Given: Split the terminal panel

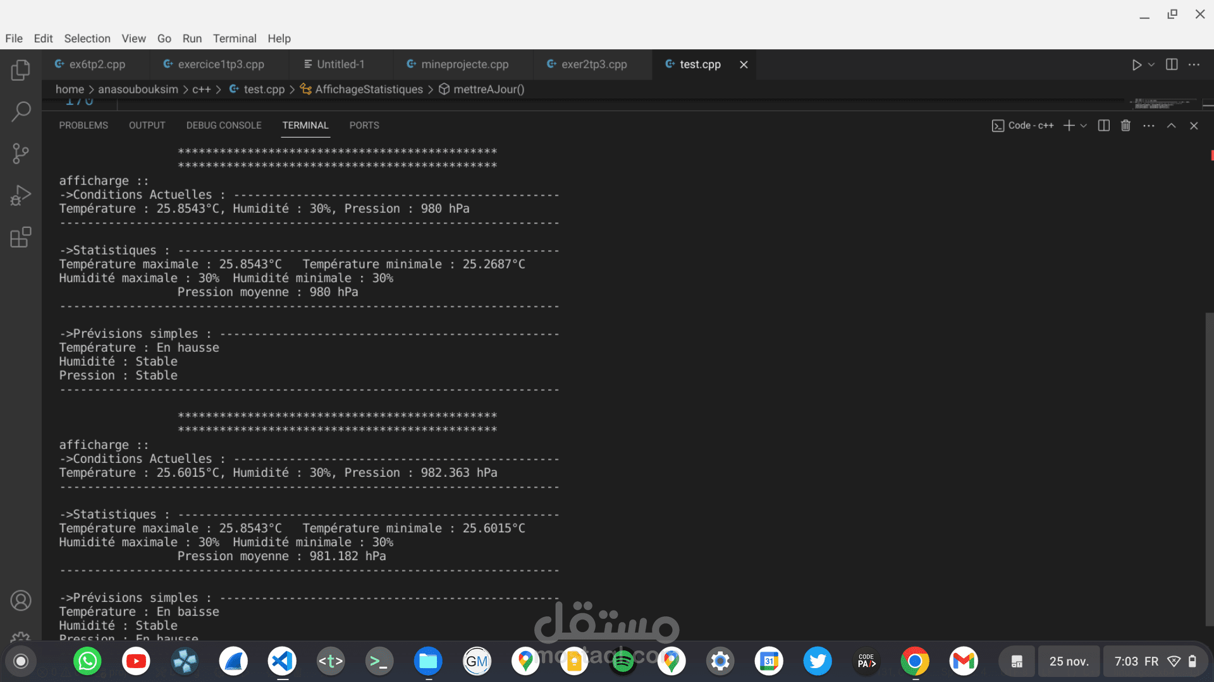Looking at the screenshot, I should [x=1103, y=126].
